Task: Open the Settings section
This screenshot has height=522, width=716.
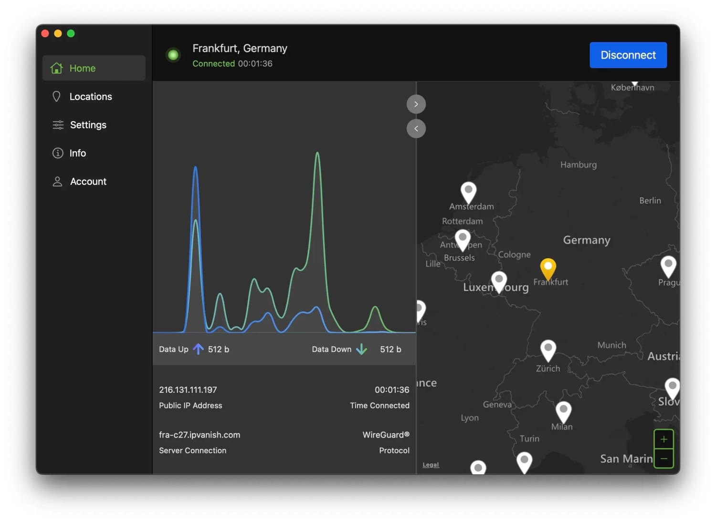Action: click(88, 124)
